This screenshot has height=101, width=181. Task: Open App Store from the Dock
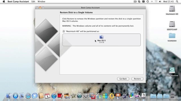pos(15,96)
